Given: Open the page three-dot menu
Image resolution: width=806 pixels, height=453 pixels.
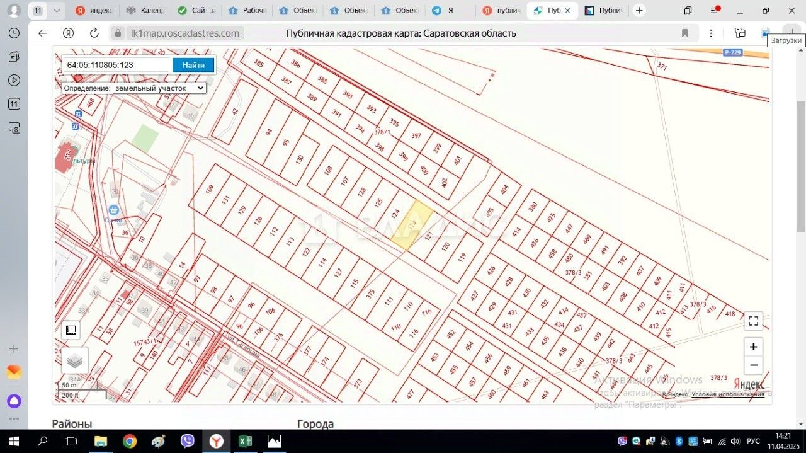Looking at the screenshot, I should point(711,33).
